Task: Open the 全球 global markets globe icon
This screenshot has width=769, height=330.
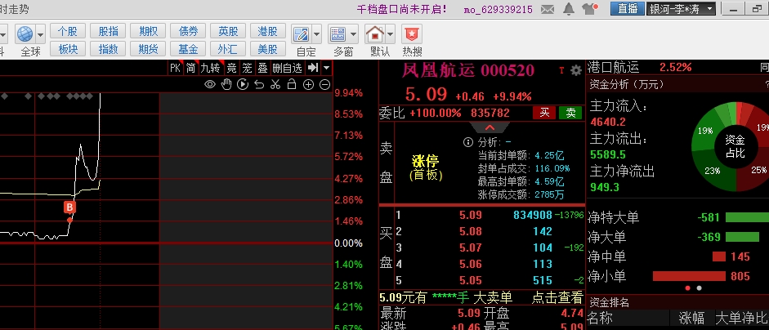Action: coord(25,33)
